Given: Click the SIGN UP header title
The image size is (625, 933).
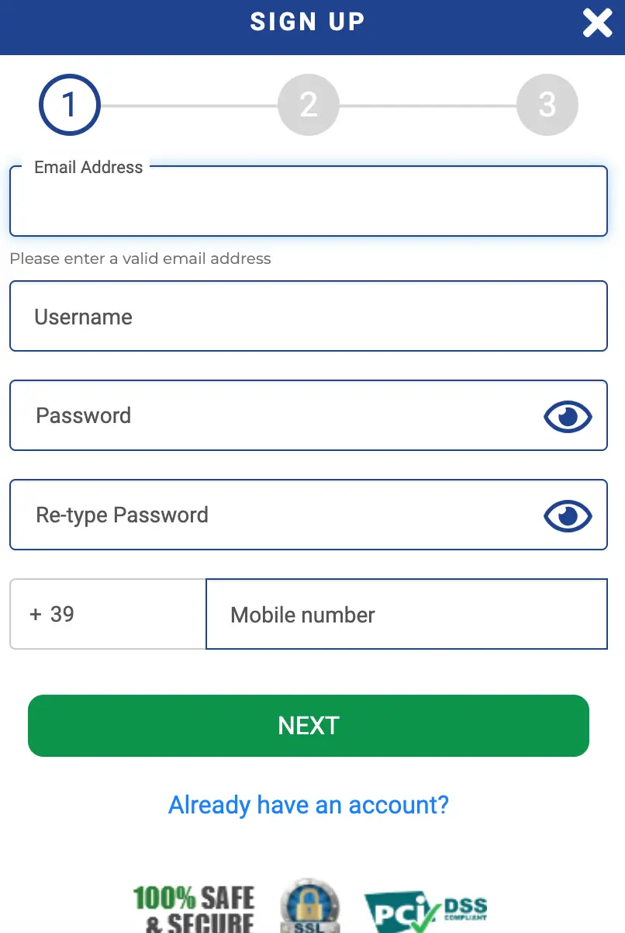Looking at the screenshot, I should click(308, 22).
